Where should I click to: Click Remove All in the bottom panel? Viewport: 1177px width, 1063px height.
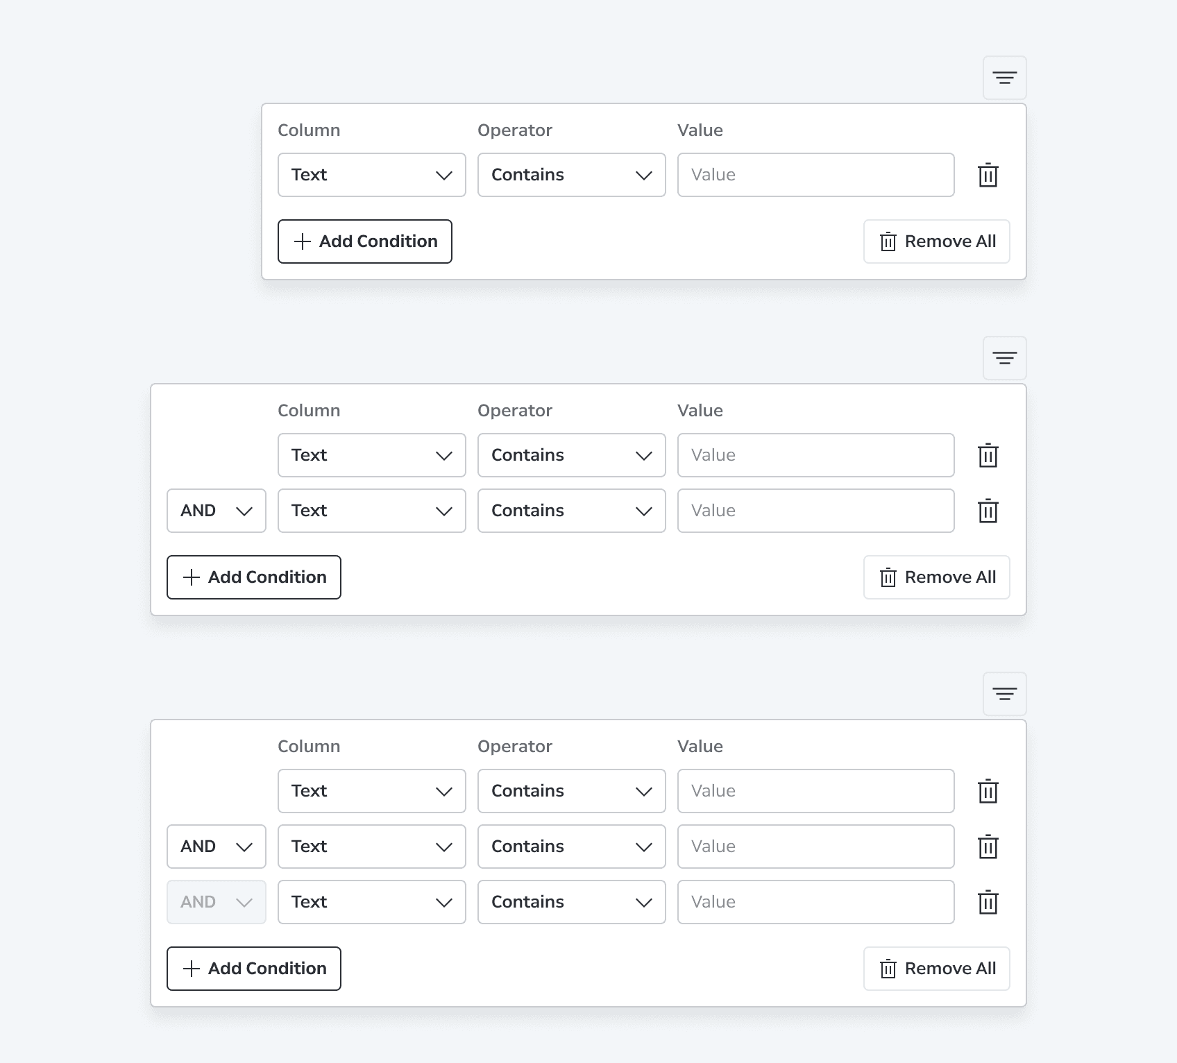[937, 969]
